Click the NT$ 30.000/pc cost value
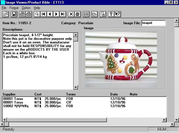This screenshot has width=179, height=133. coord(48,102)
